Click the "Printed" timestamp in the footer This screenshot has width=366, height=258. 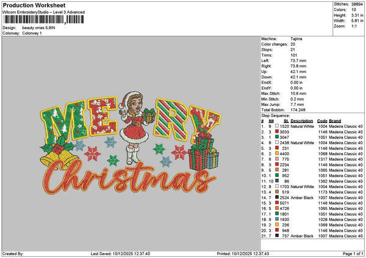tap(243, 254)
